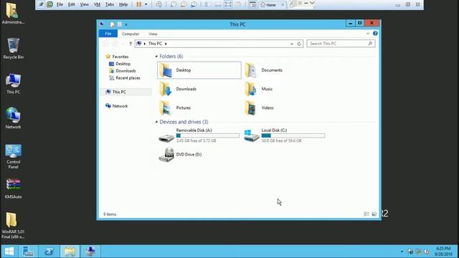Select KMSAuto desktop icon
Image resolution: width=459 pixels, height=258 pixels.
13,188
